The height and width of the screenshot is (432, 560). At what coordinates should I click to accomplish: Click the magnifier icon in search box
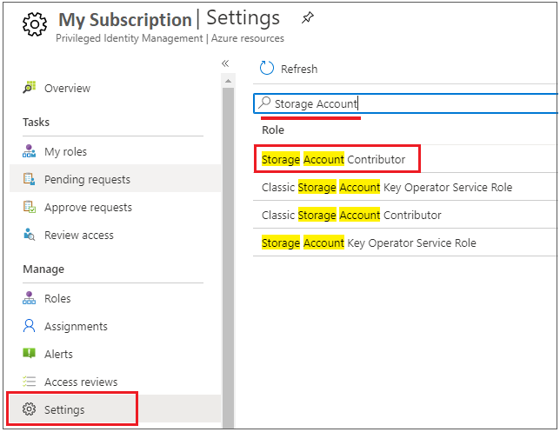click(264, 103)
